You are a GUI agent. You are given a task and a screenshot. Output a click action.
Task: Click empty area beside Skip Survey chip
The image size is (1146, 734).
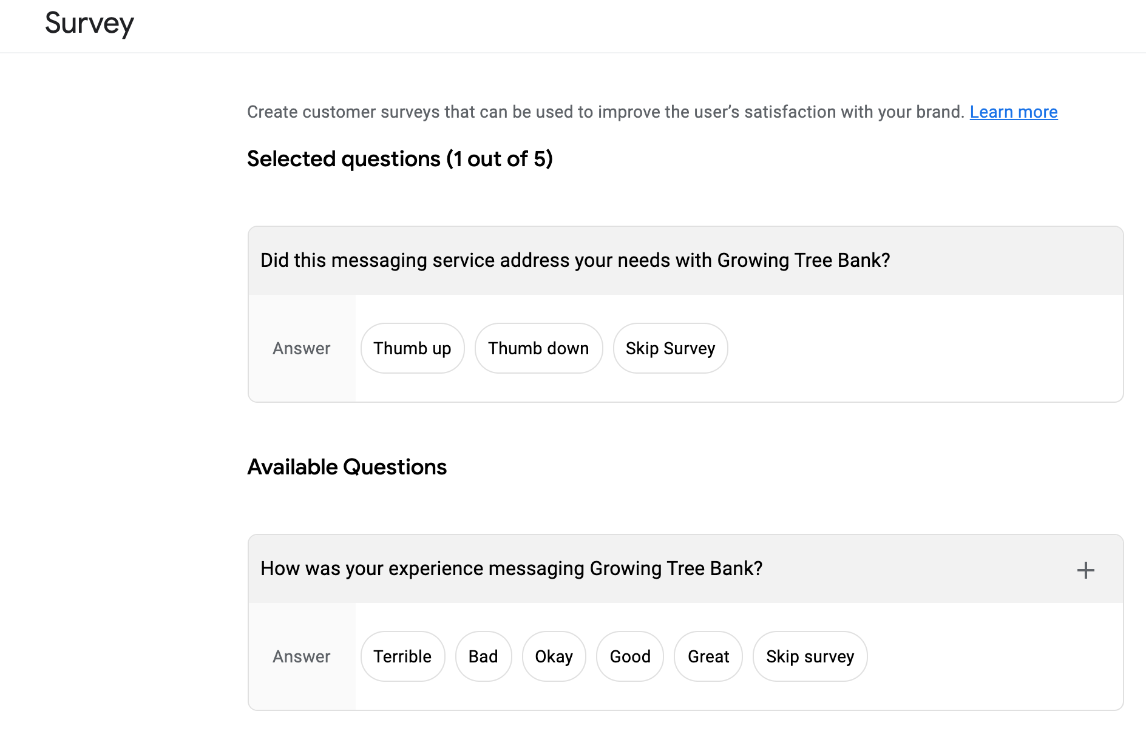click(x=910, y=348)
